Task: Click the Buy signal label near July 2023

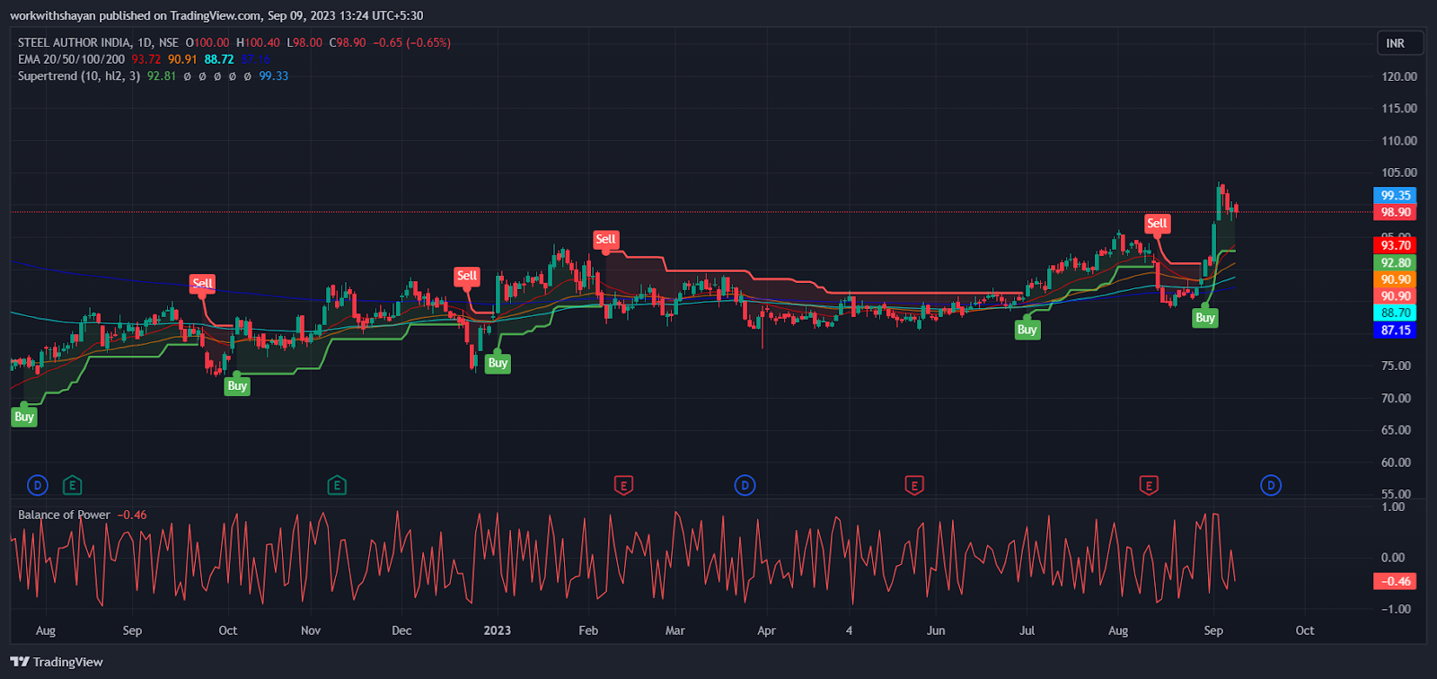Action: (x=1027, y=330)
